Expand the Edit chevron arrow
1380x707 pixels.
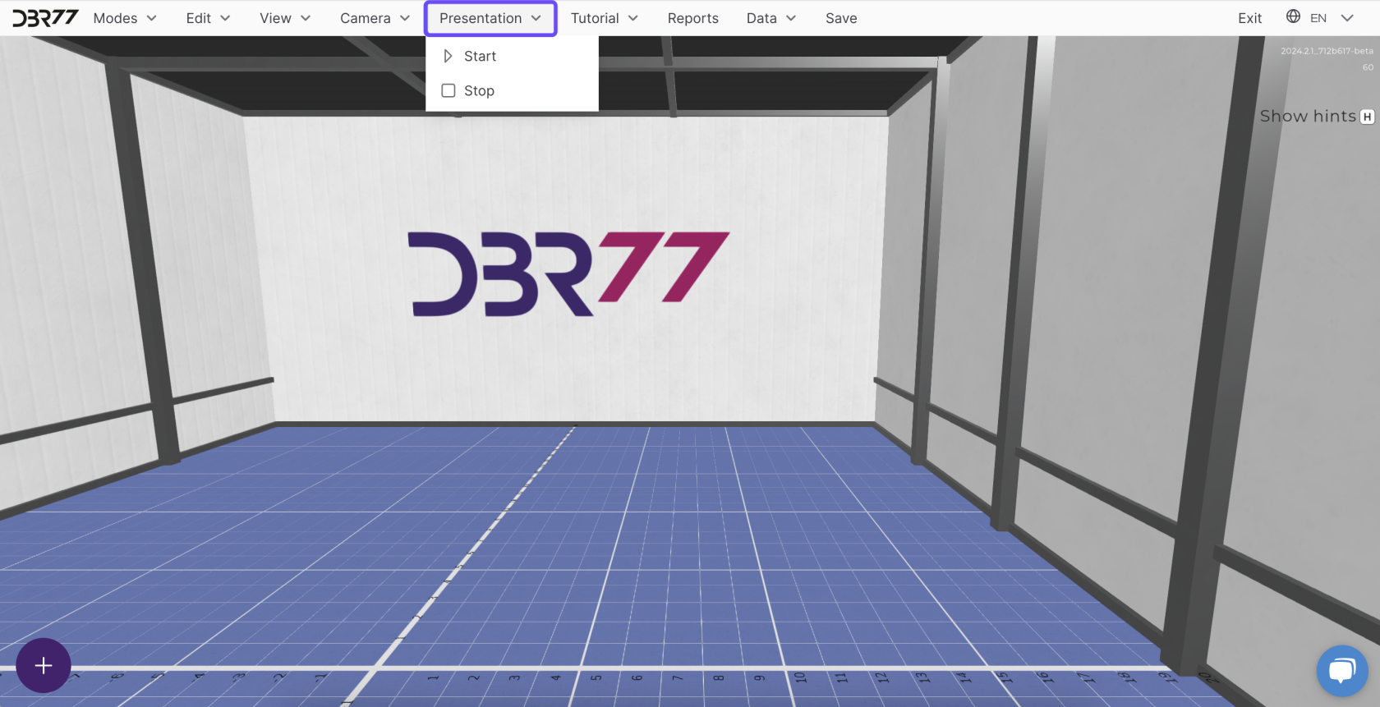(x=225, y=18)
